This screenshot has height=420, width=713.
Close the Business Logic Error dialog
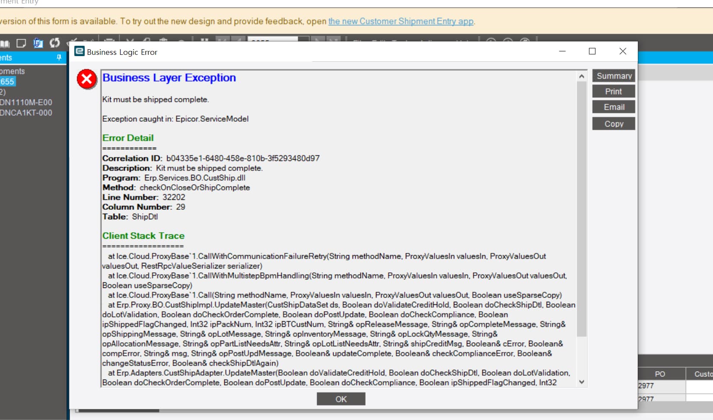coord(623,51)
